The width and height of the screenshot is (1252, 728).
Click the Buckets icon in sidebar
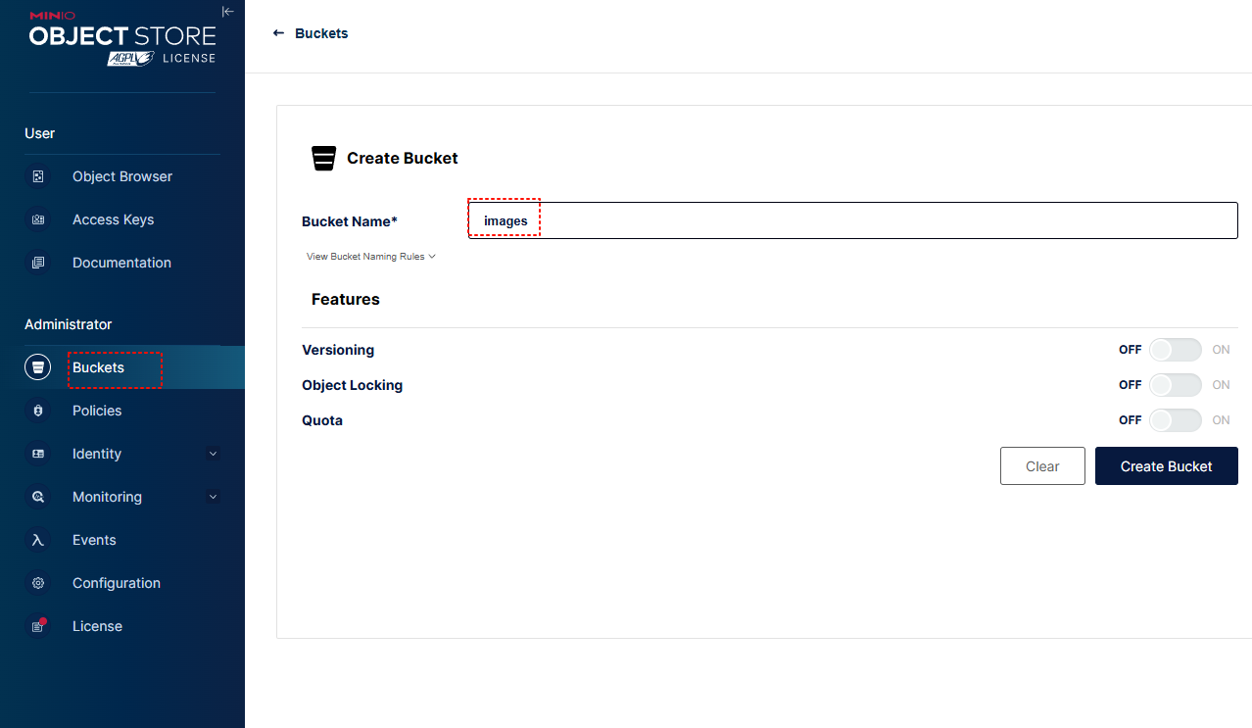[38, 367]
